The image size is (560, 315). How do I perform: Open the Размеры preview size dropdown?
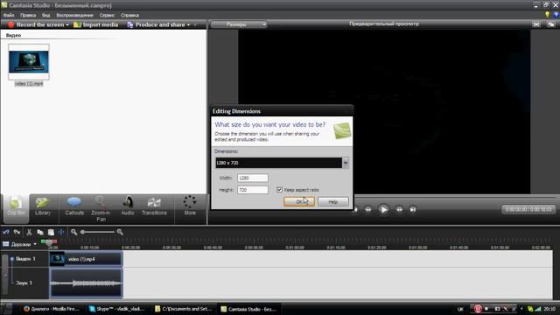click(x=239, y=24)
